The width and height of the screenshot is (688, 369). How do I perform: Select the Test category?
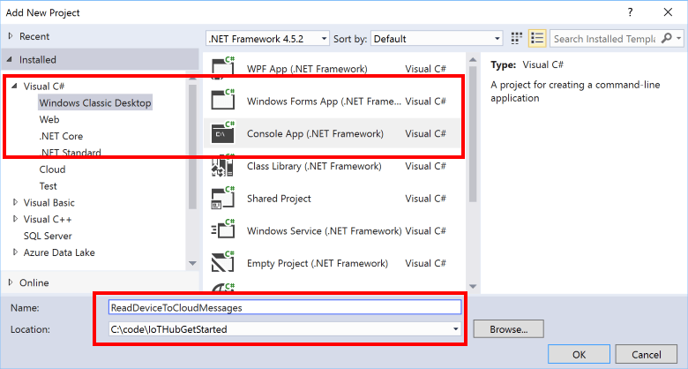48,185
